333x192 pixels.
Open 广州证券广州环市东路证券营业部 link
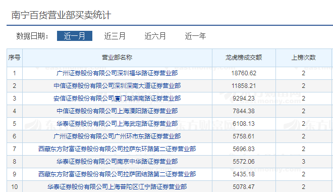click(117, 136)
